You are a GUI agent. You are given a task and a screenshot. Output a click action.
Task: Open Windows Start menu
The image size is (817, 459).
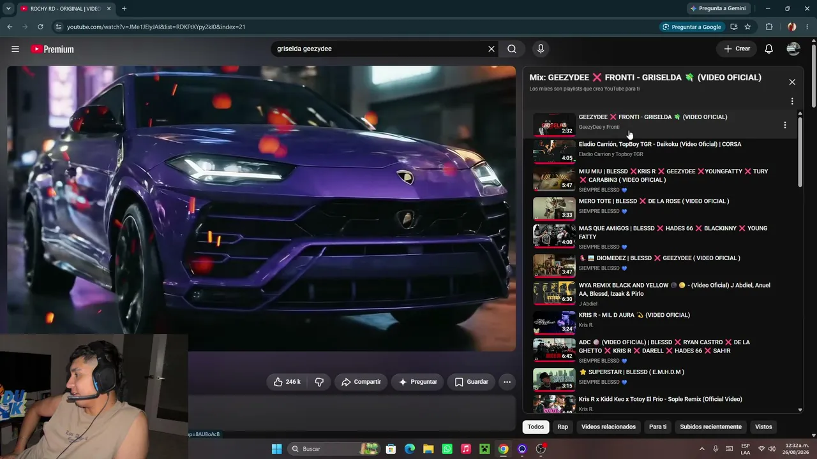276,449
